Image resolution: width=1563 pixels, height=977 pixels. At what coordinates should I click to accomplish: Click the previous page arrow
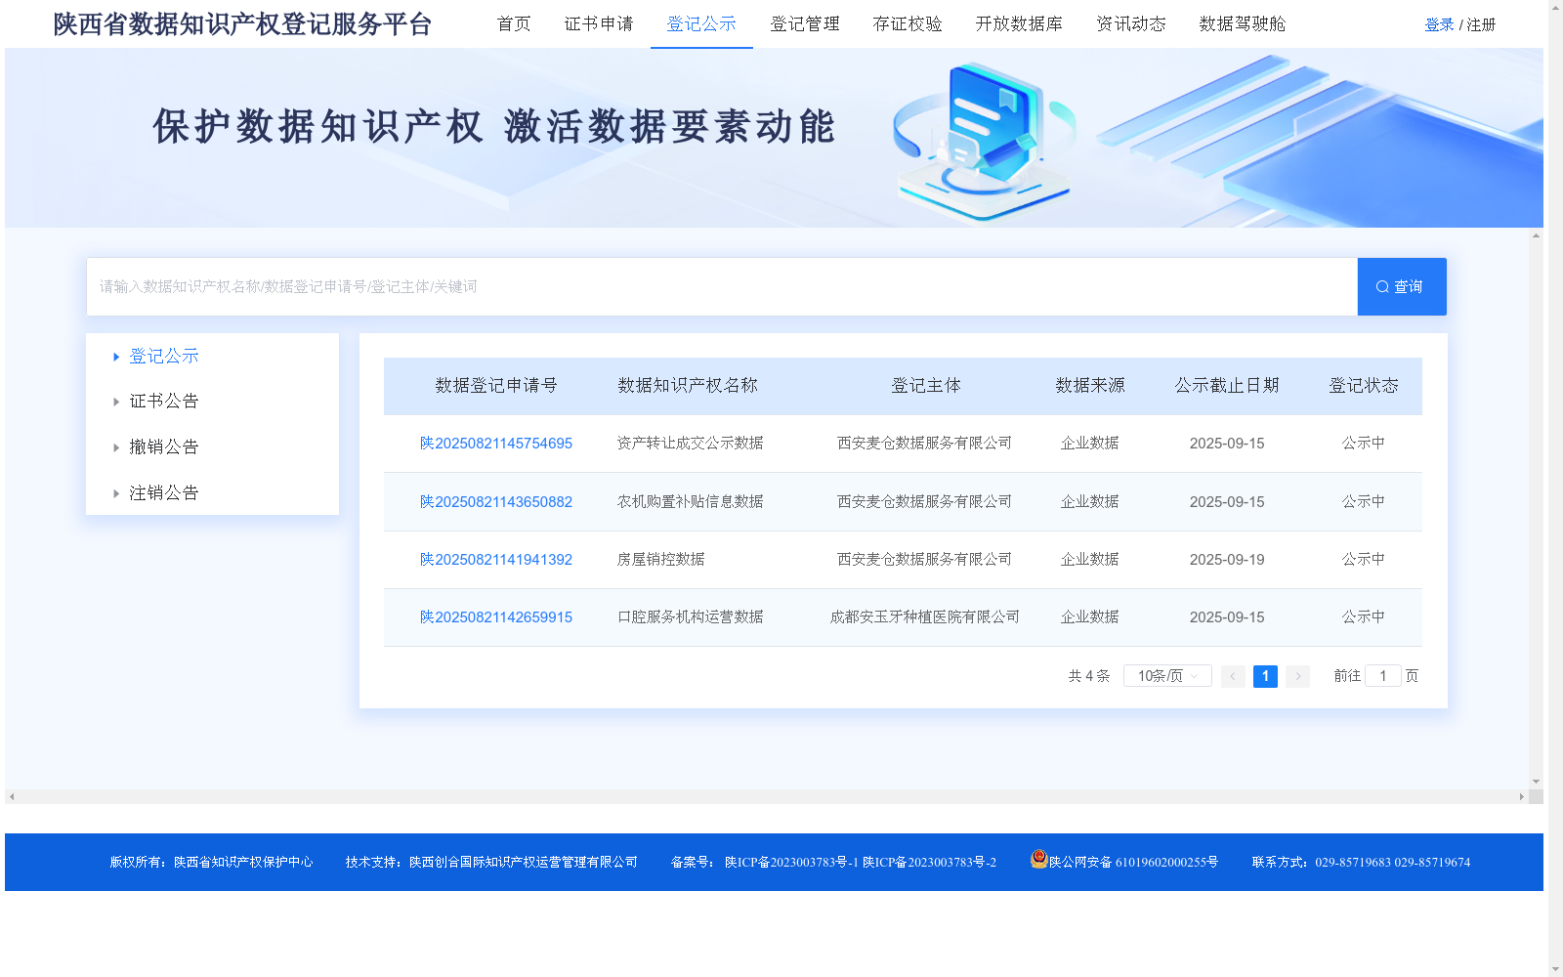coord(1233,676)
